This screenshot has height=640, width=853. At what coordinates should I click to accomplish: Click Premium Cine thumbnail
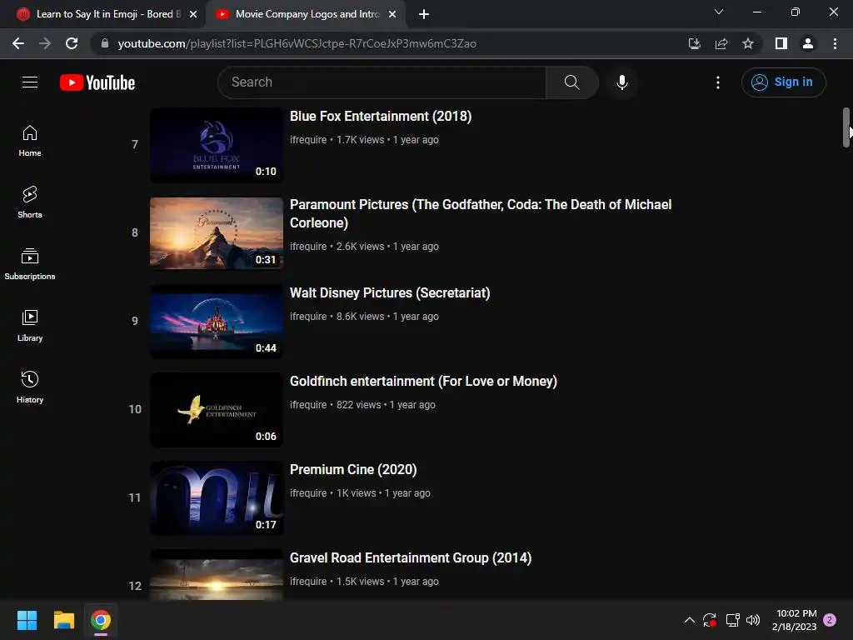point(217,498)
